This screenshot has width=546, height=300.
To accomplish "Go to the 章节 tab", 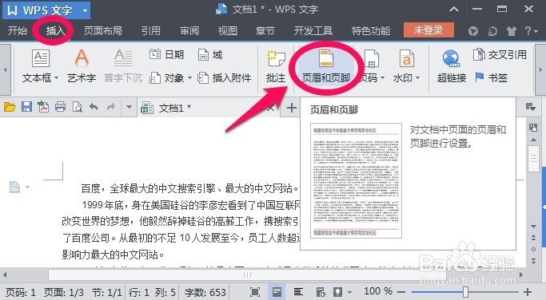I will (265, 31).
